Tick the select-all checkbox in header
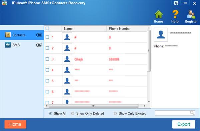 point(47,29)
